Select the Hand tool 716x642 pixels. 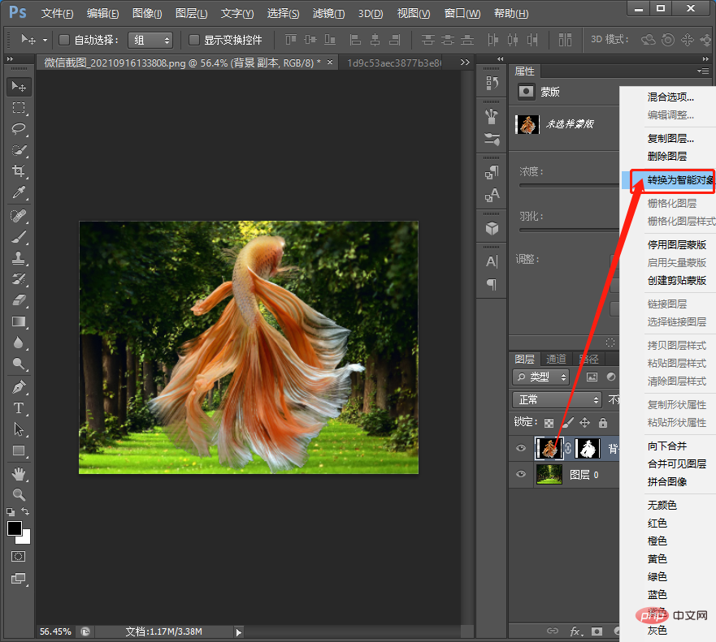tap(19, 474)
